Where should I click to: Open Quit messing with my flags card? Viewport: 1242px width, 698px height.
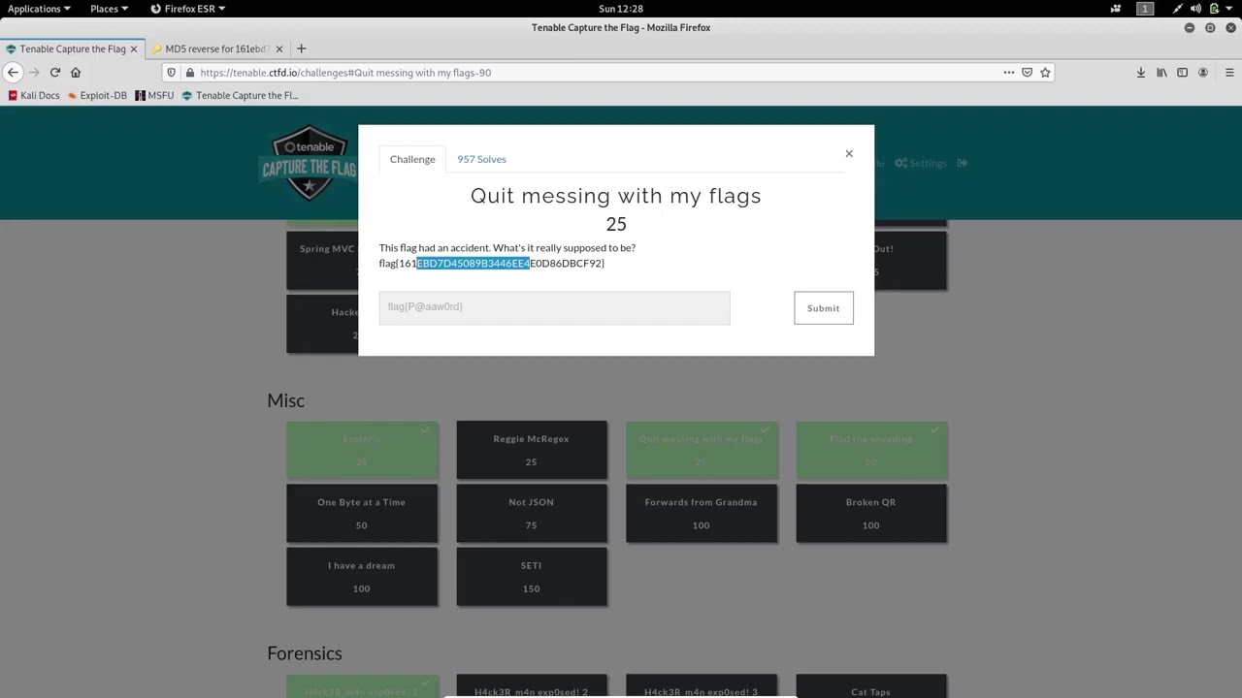pos(702,450)
